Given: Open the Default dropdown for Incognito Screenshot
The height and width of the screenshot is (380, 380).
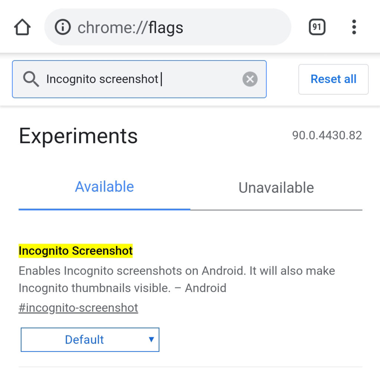Looking at the screenshot, I should 90,340.
